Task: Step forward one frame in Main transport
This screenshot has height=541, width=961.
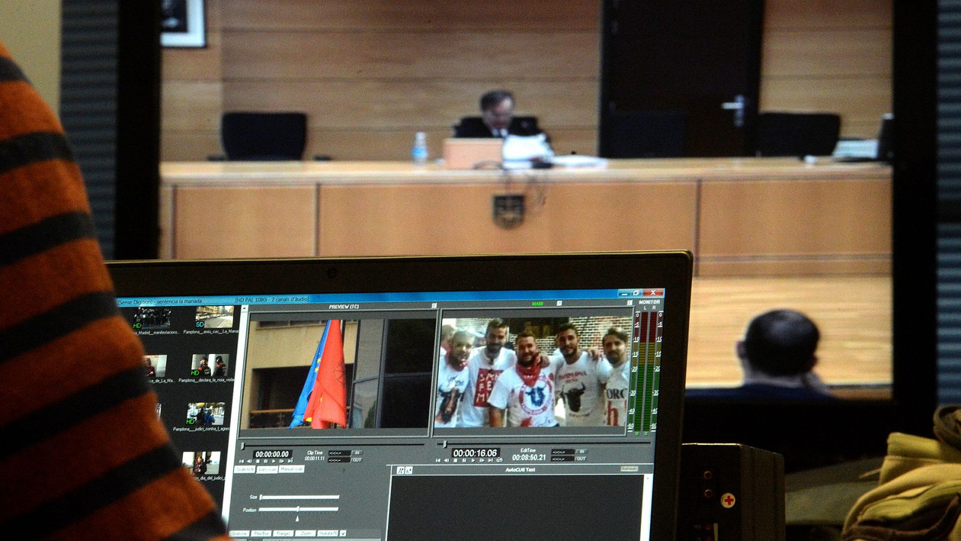Action: (x=482, y=460)
